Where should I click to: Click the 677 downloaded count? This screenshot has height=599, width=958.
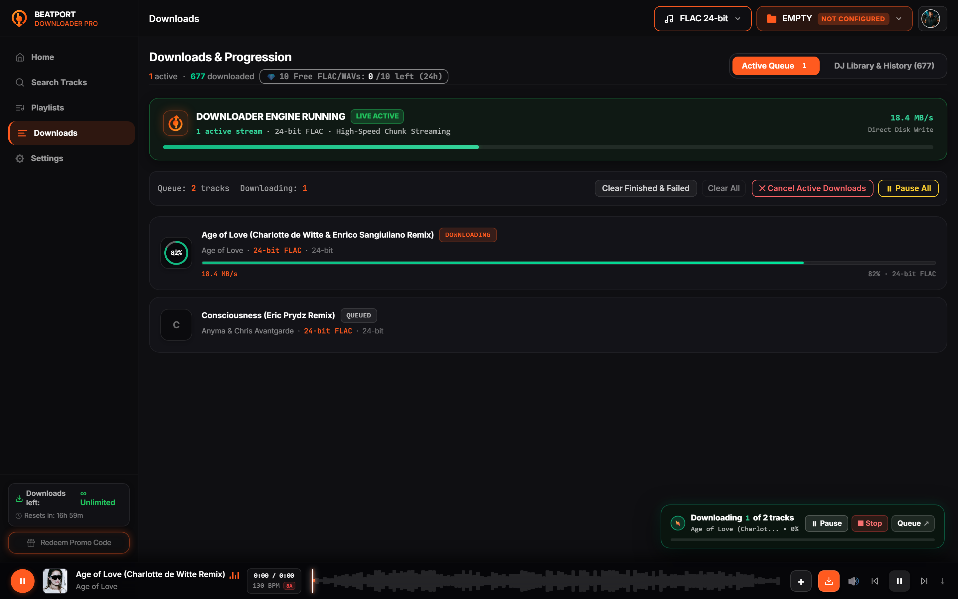[x=222, y=77]
